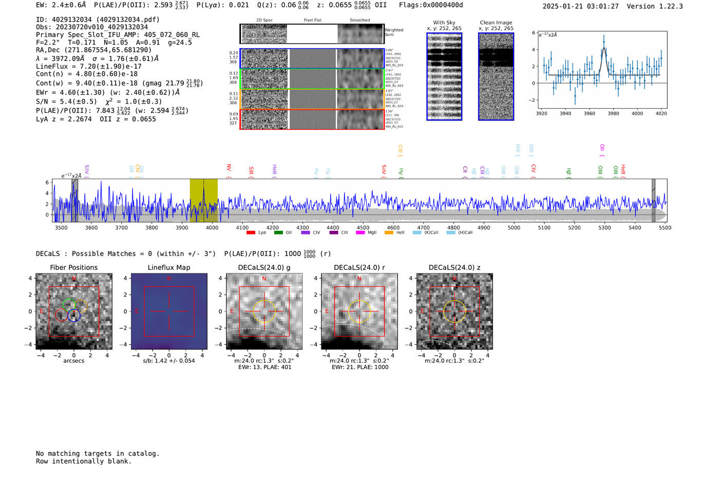The height and width of the screenshot is (489, 719).
Task: Open the Clean Image cutout
Action: [x=496, y=76]
